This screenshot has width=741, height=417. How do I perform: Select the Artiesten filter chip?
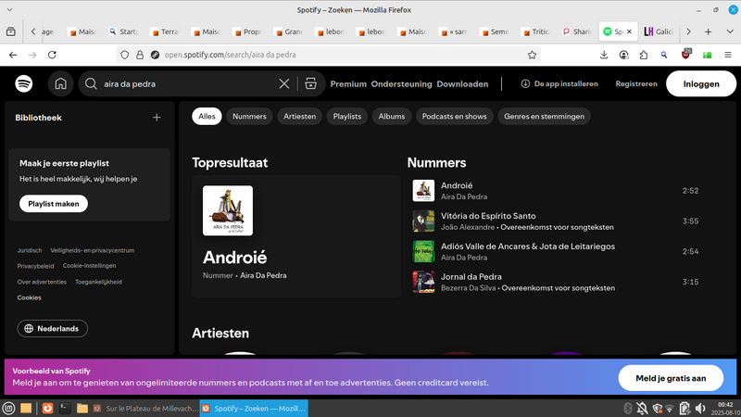click(x=300, y=117)
